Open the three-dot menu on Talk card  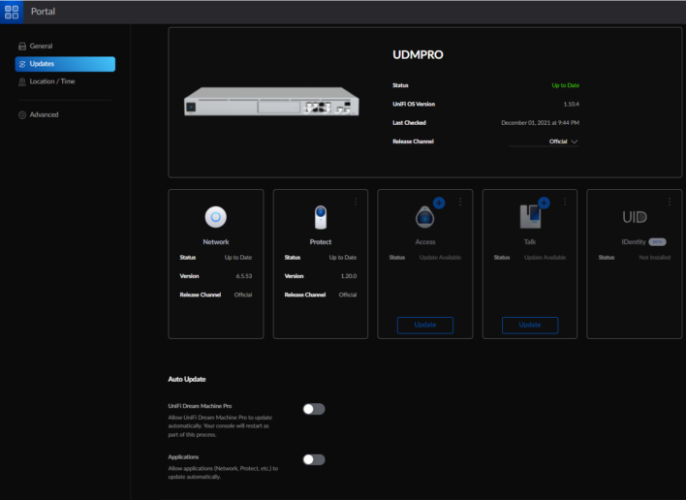[x=565, y=202]
